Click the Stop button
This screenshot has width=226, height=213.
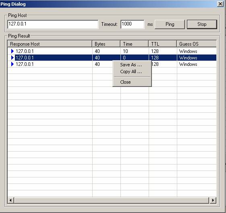tap(202, 24)
